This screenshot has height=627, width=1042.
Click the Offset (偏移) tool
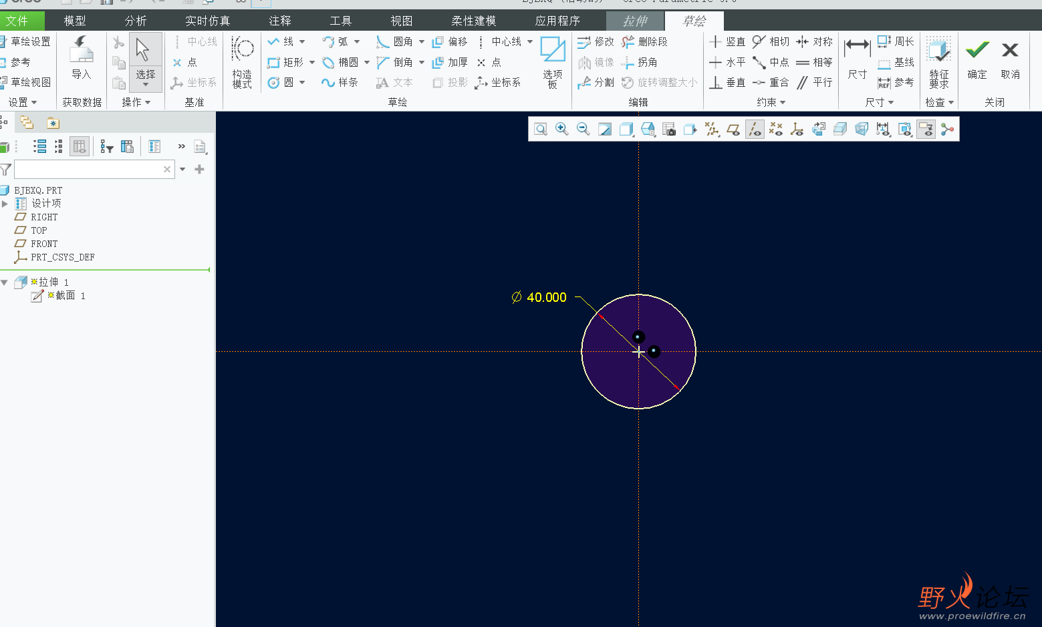coord(450,41)
